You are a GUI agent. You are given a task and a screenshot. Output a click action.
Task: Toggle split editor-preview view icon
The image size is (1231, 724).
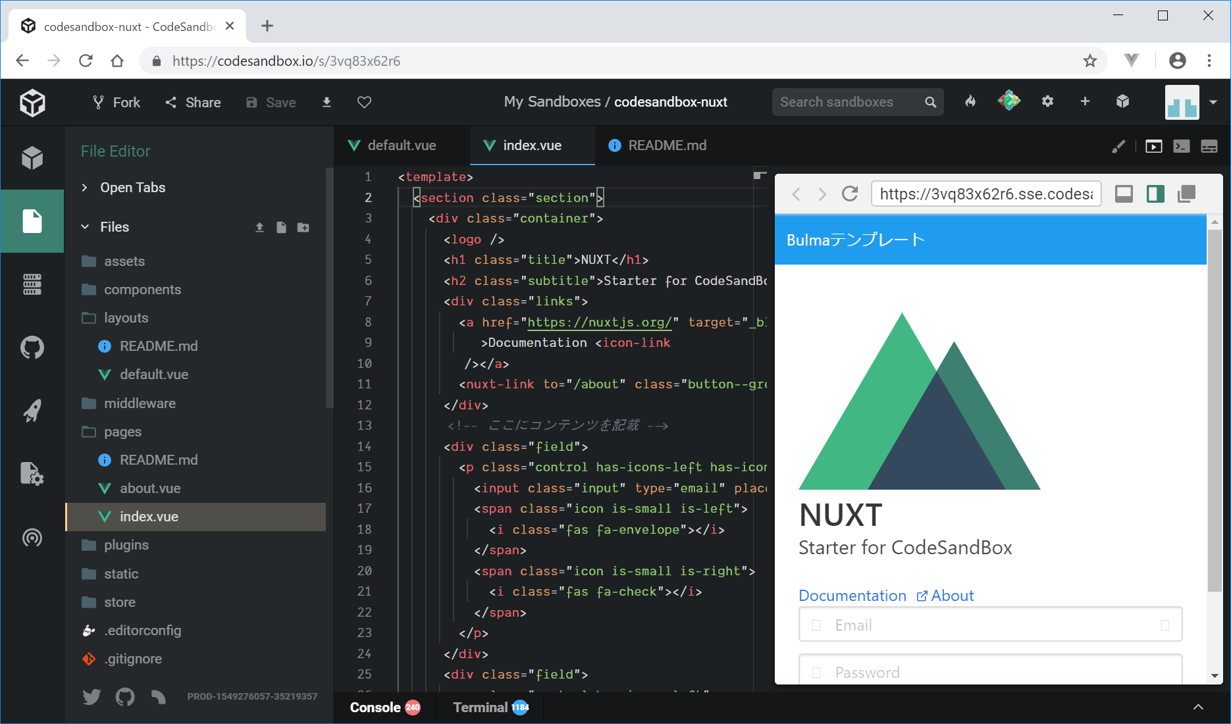point(1155,194)
